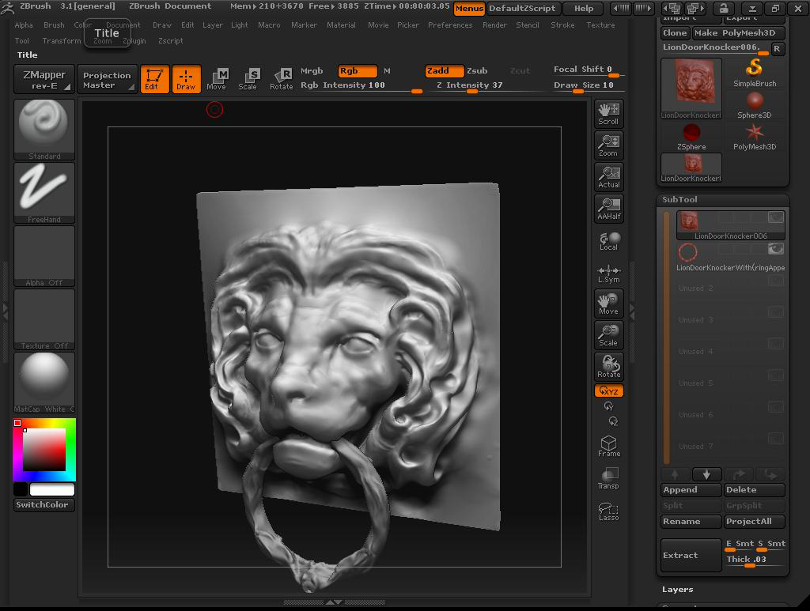The width and height of the screenshot is (810, 611).
Task: Toggle the Rgb color mode
Action: (358, 70)
